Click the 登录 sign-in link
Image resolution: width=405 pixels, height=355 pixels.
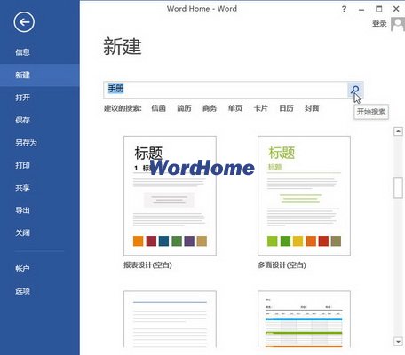coord(379,23)
